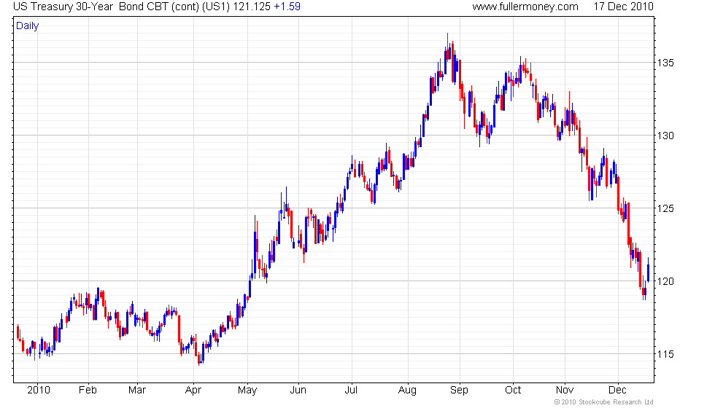Click the '2010' x-axis label
The image size is (715, 408).
39,391
